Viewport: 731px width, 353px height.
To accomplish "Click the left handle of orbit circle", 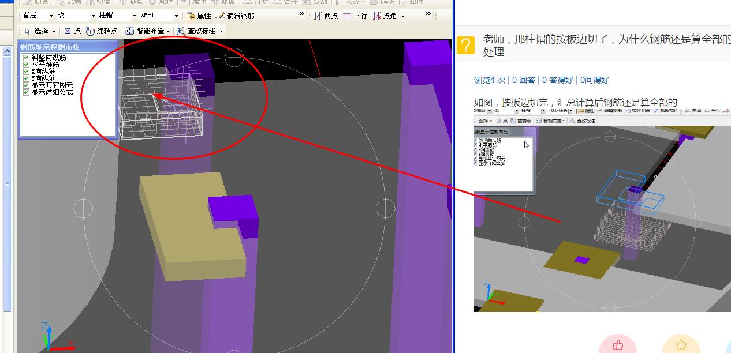I will [x=83, y=208].
